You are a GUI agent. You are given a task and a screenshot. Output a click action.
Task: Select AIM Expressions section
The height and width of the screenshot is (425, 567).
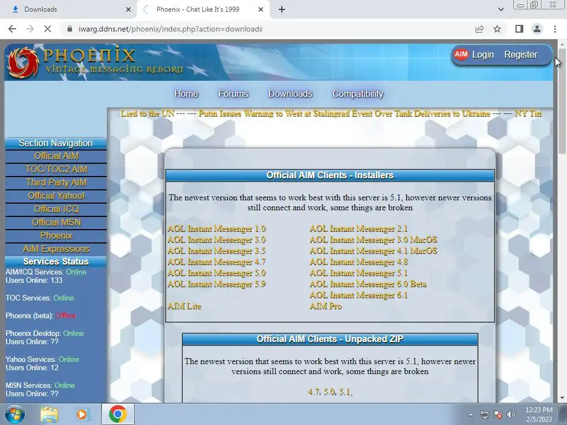56,249
